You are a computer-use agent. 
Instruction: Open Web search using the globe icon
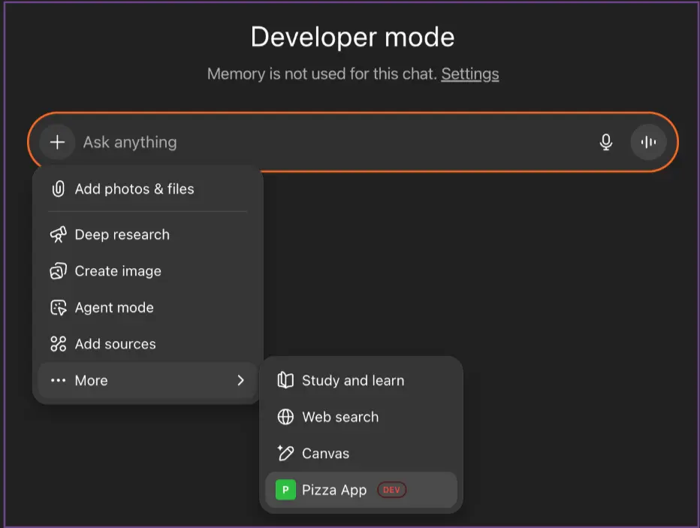click(x=285, y=417)
